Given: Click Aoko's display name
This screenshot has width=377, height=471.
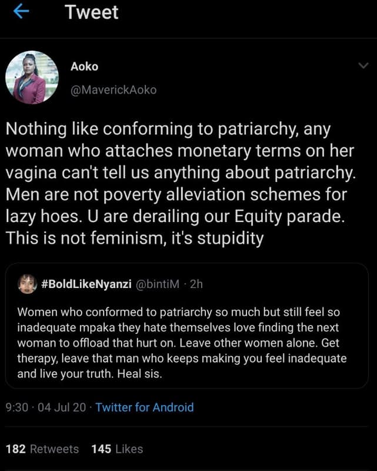Looking at the screenshot, I should 84,67.
